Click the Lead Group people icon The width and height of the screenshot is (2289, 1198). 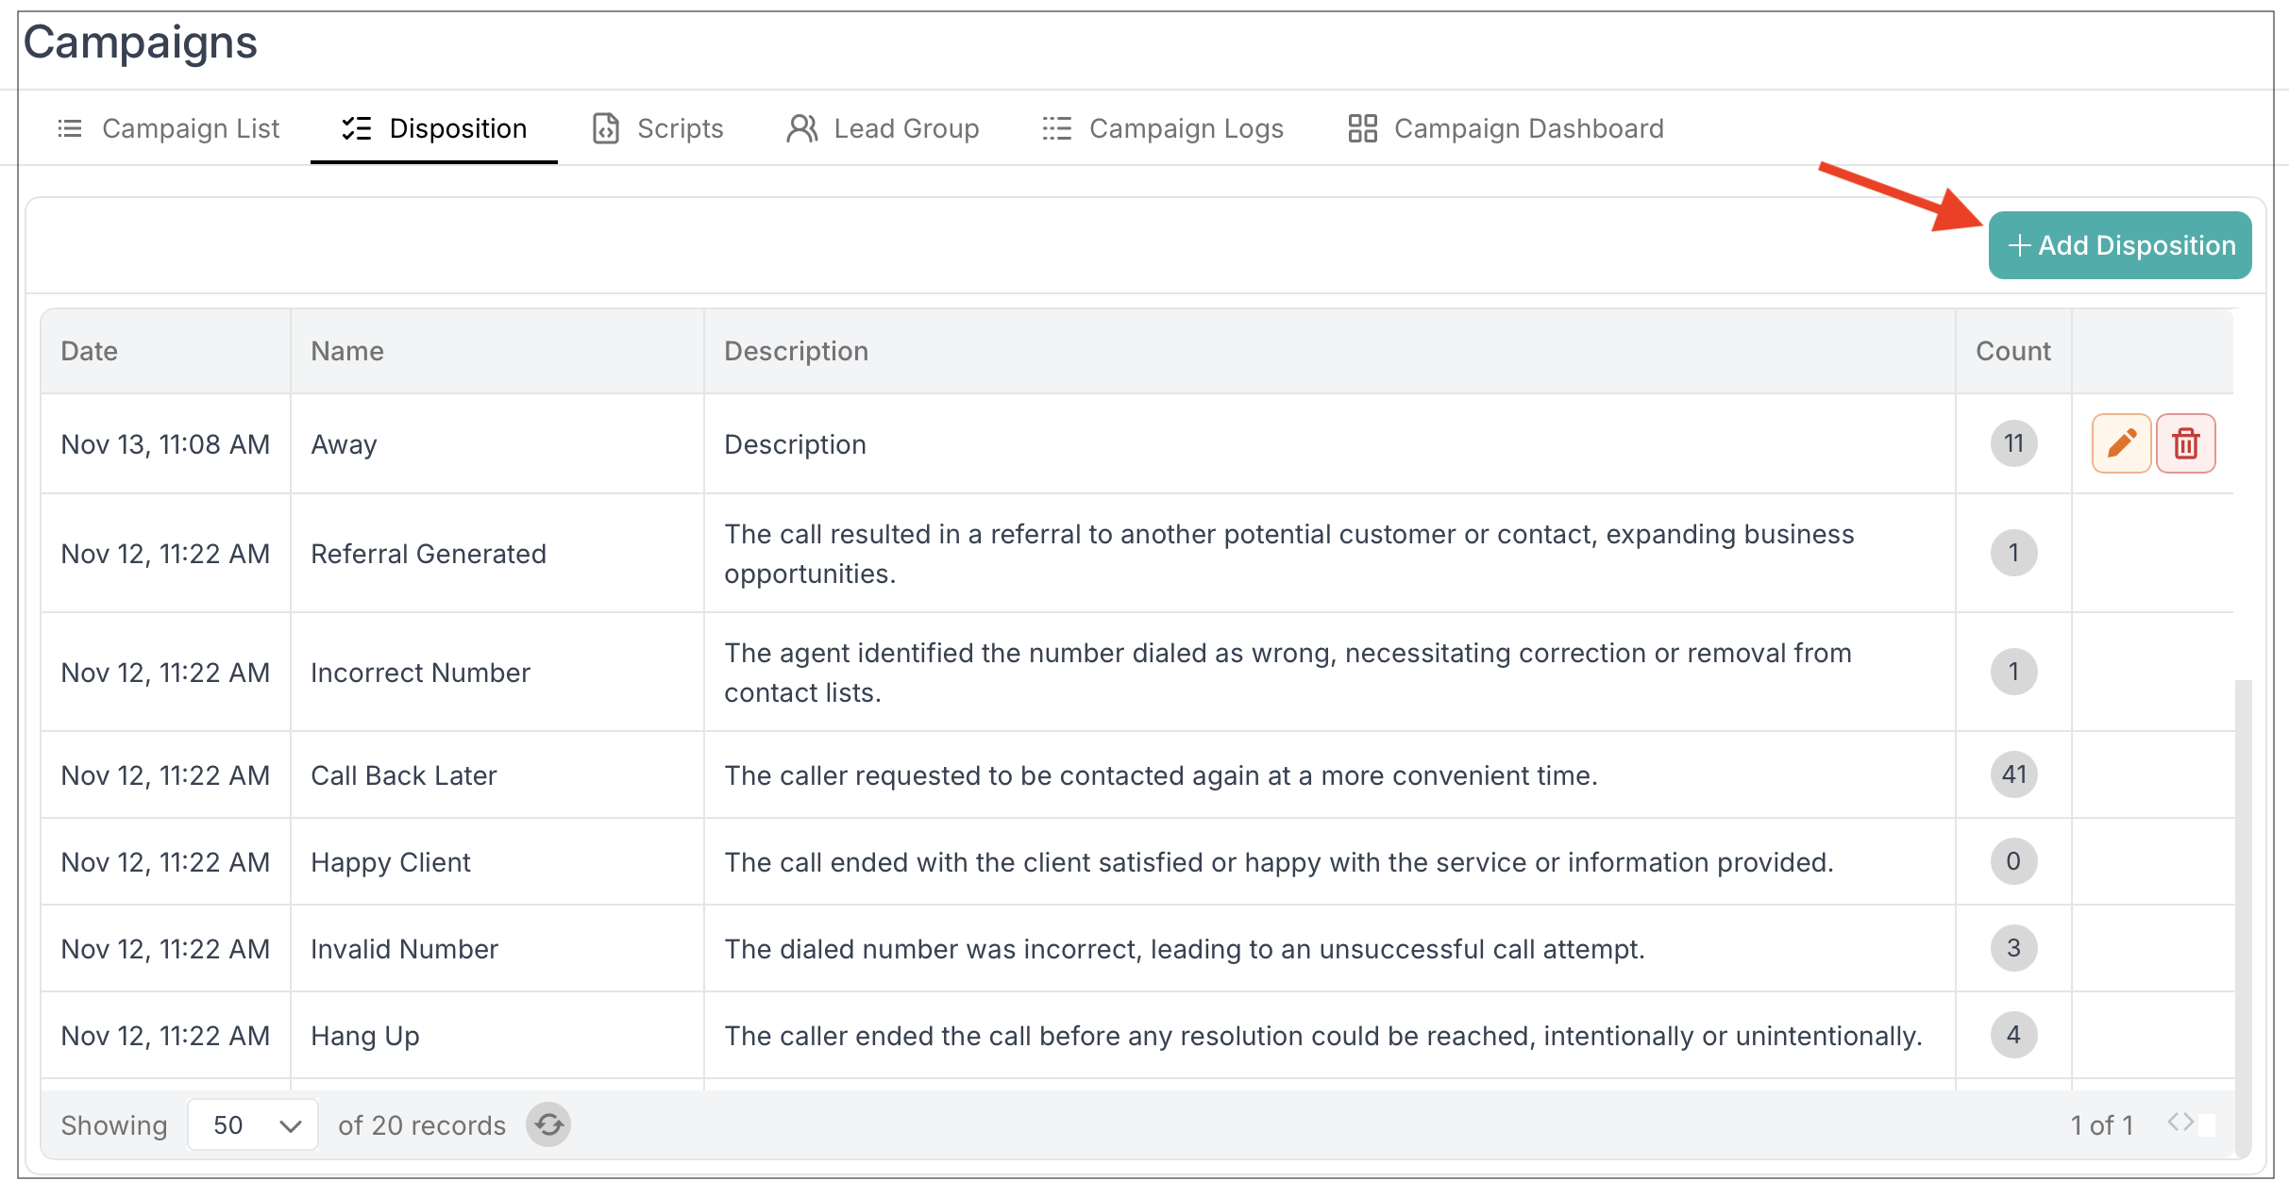(x=801, y=128)
